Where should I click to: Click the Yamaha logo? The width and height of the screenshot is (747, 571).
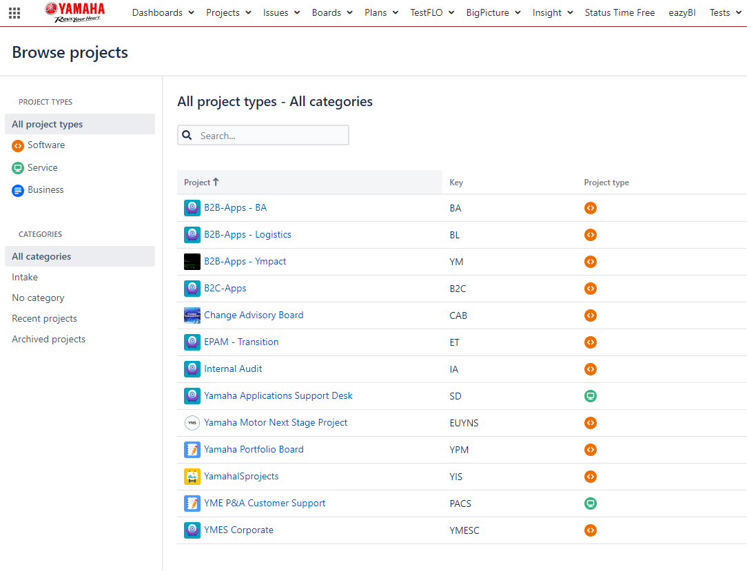[75, 12]
